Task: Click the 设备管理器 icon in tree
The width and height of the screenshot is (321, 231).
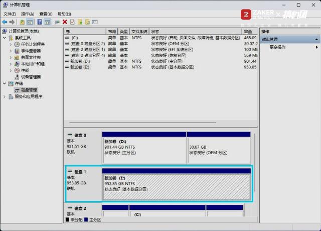Action: 17,77
